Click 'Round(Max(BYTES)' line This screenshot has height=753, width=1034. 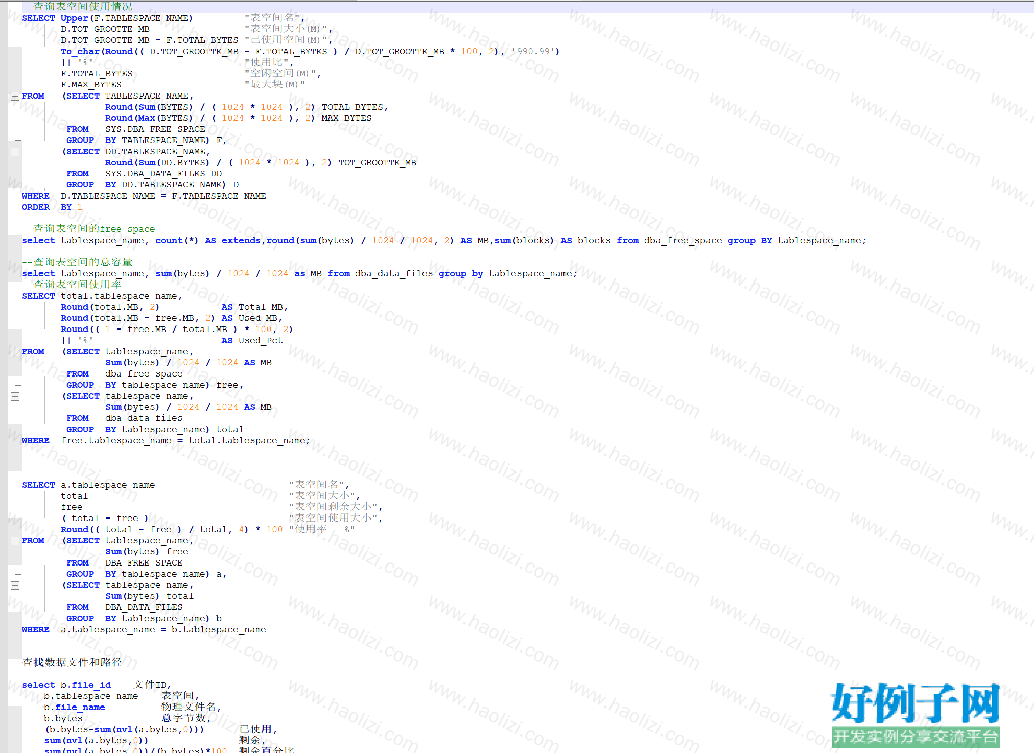point(238,118)
